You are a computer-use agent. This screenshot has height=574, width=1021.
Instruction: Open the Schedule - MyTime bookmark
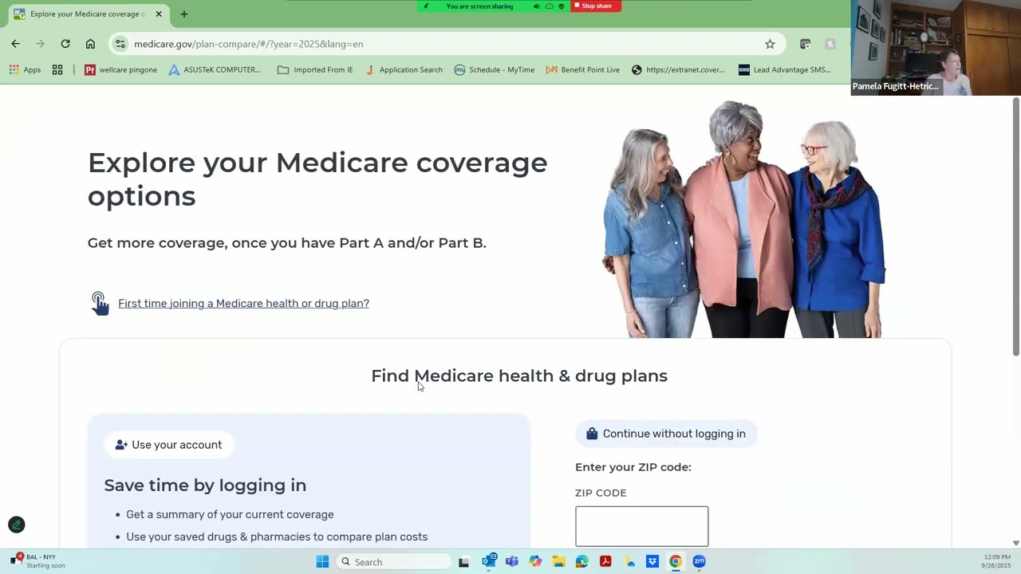(495, 69)
